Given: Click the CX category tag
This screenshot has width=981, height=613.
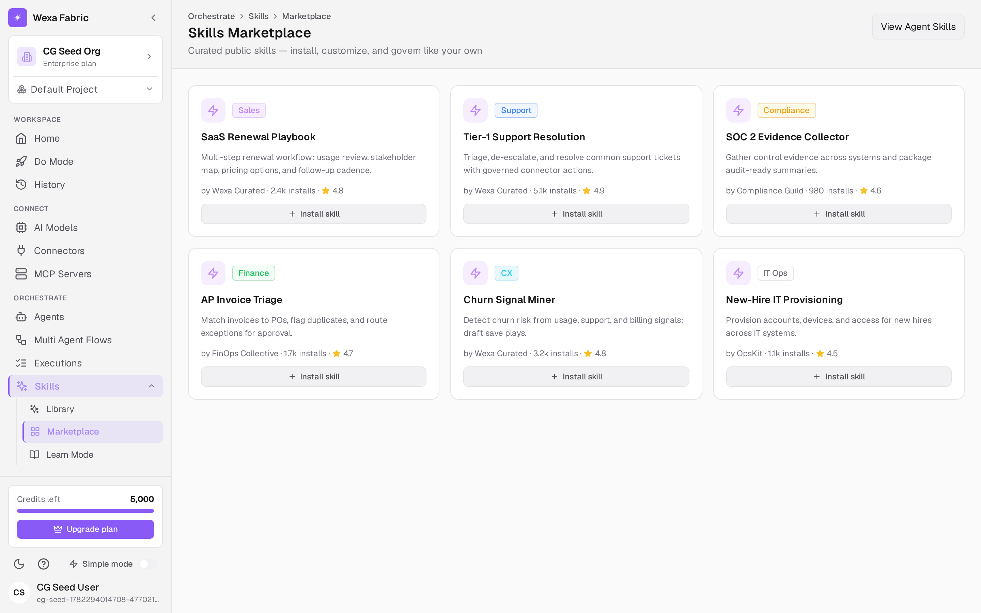Looking at the screenshot, I should [506, 273].
